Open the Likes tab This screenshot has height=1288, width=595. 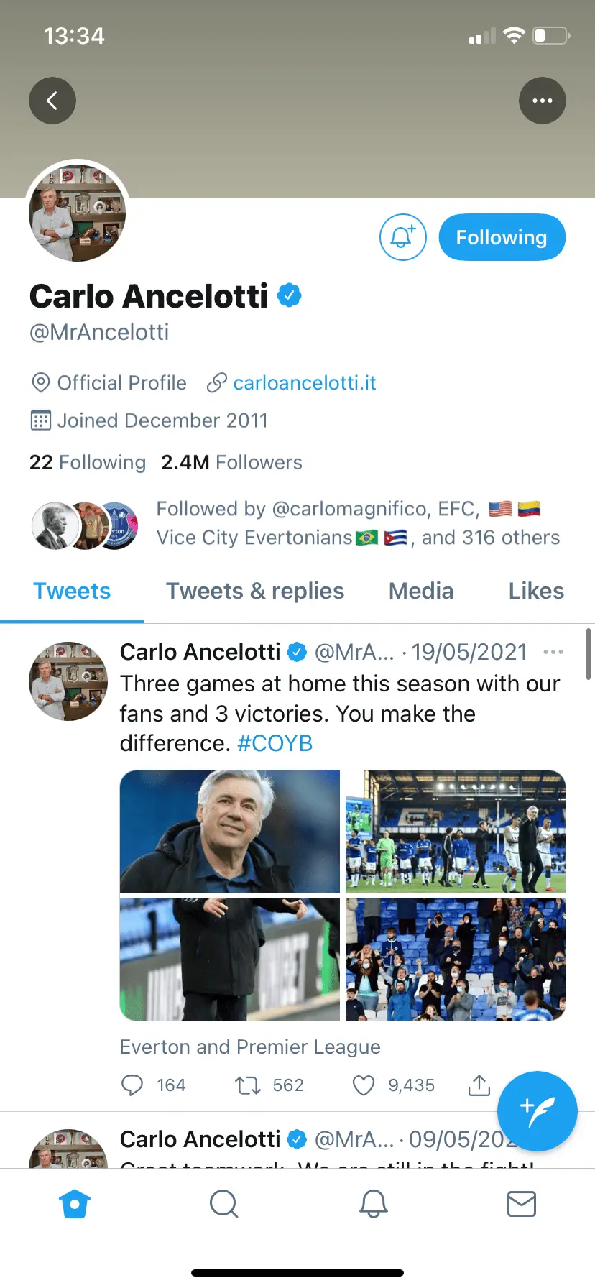point(536,591)
